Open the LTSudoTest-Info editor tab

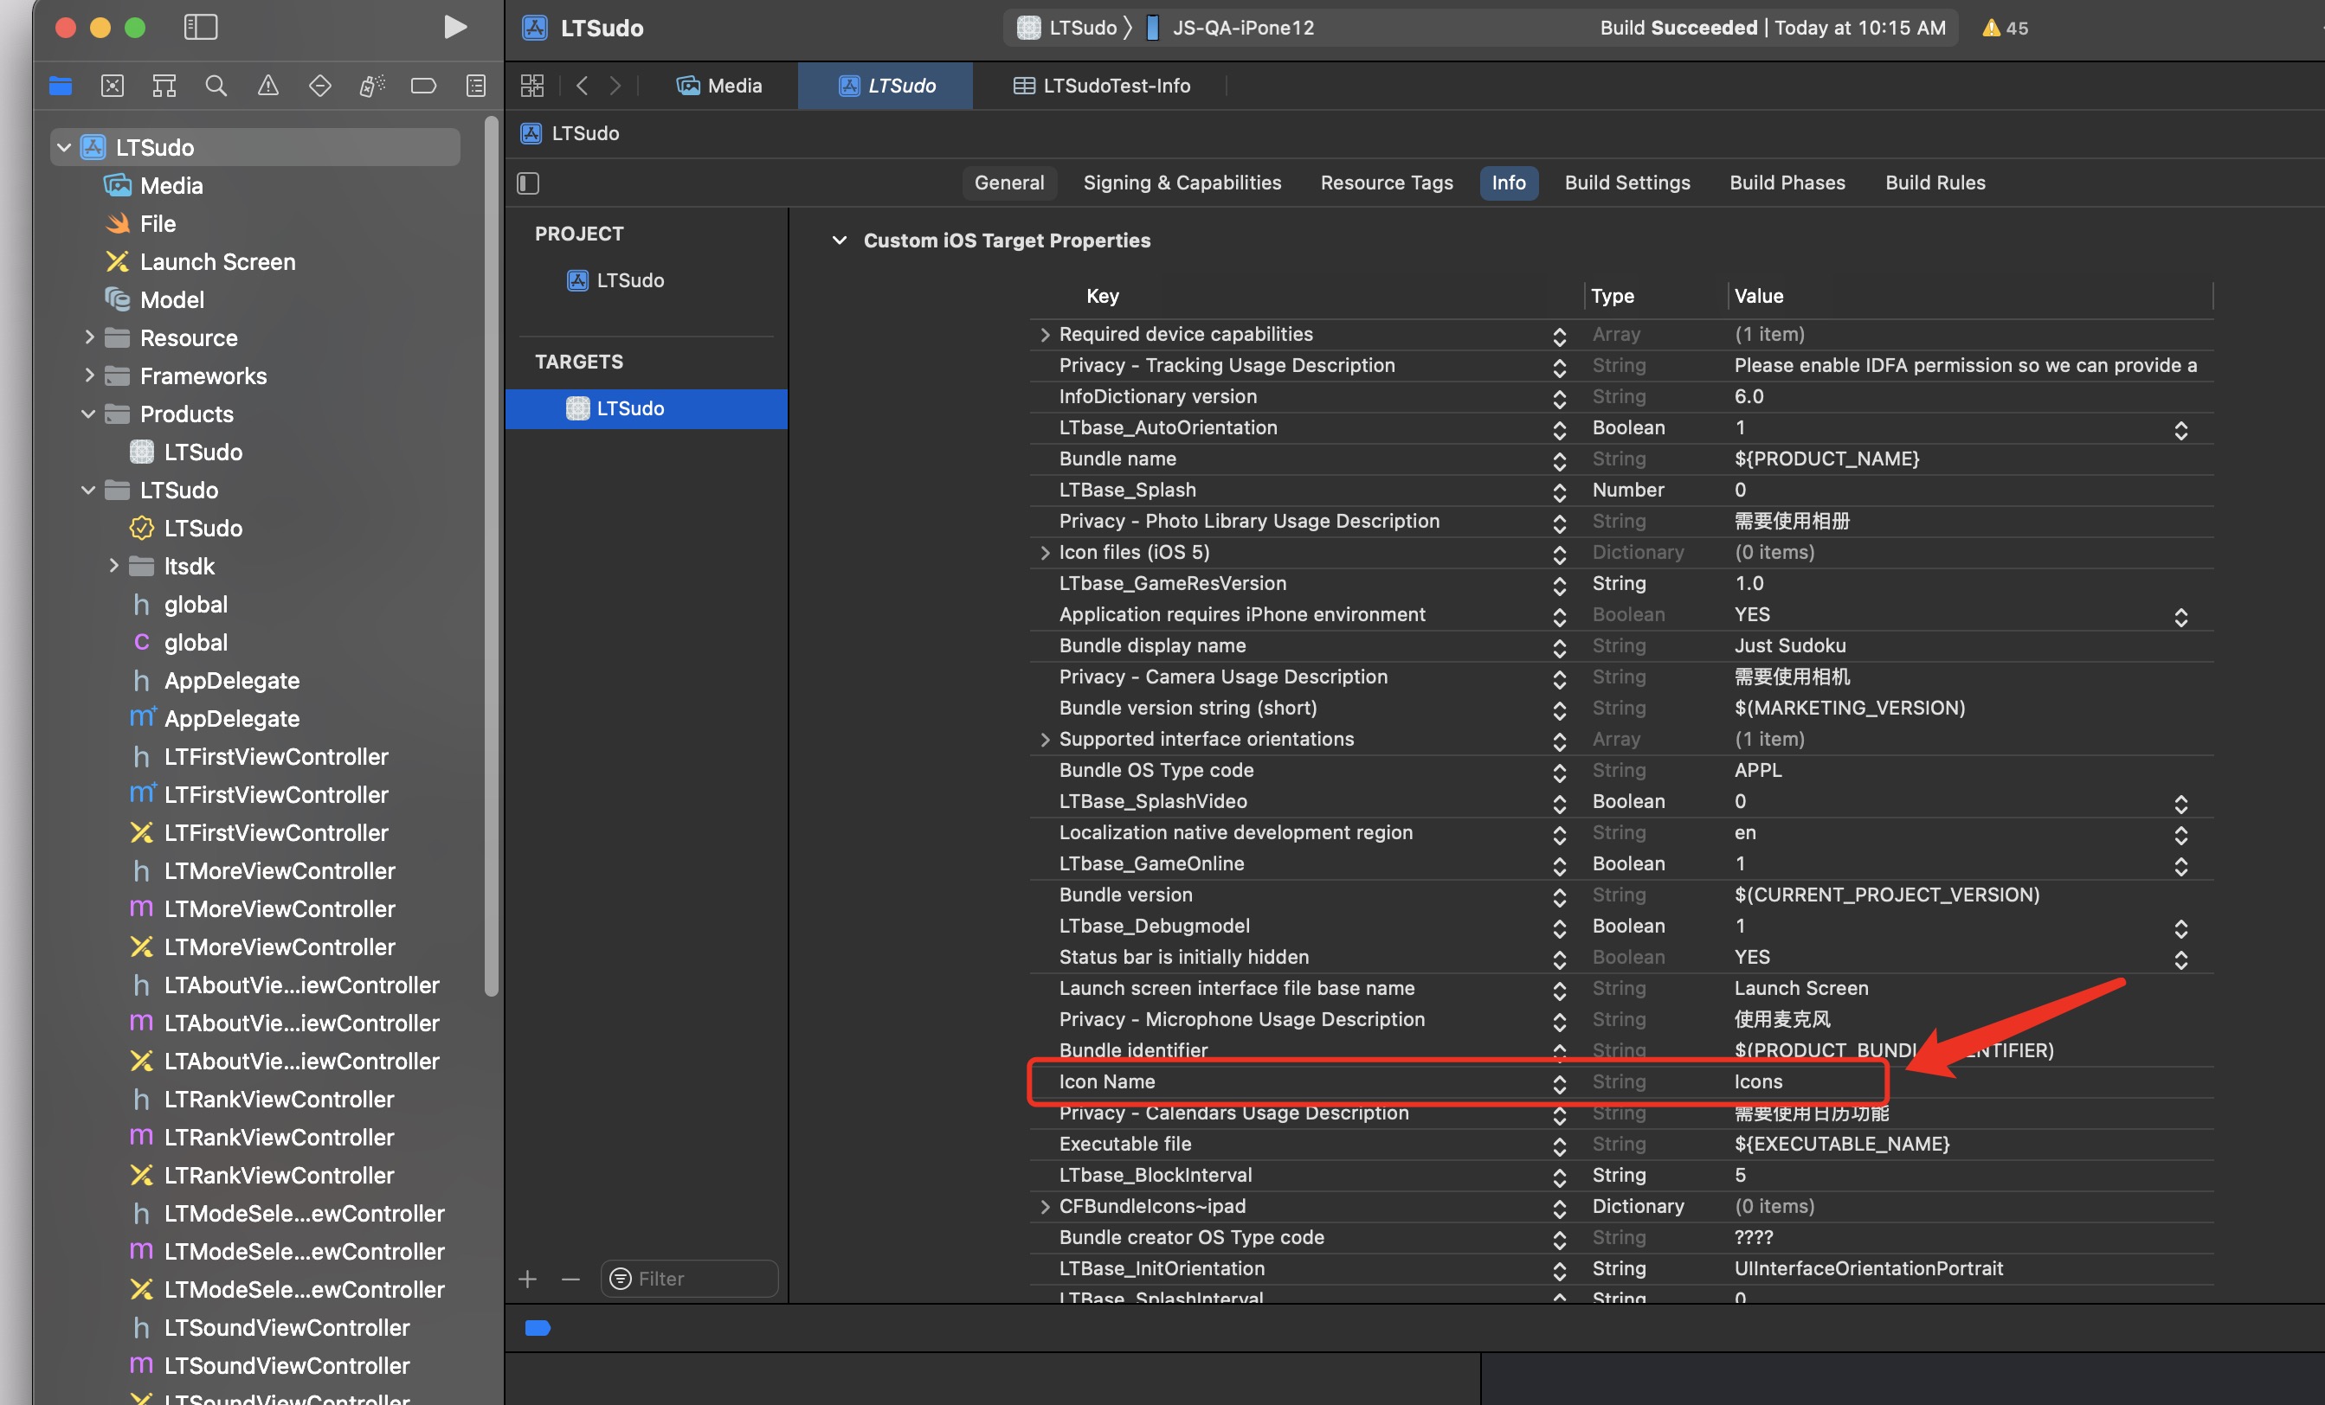[1101, 86]
